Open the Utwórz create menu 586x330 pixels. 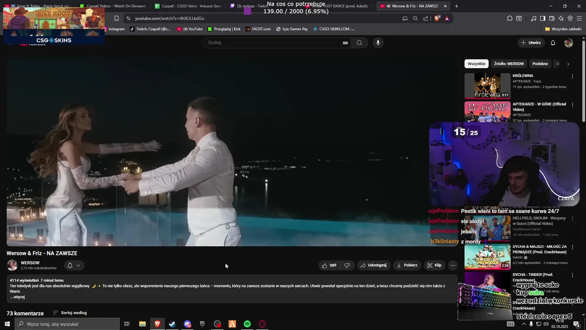tap(531, 43)
